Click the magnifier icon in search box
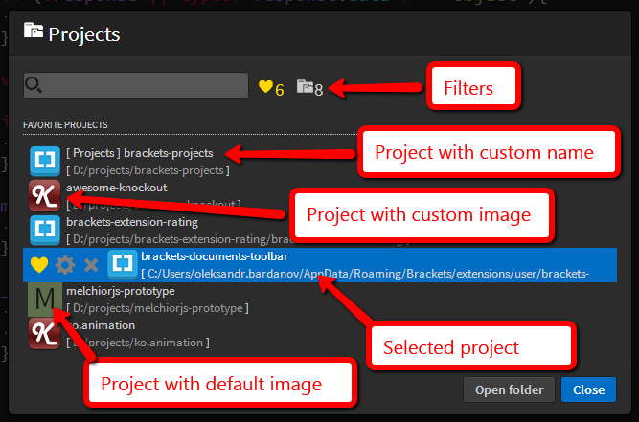This screenshot has height=422, width=639. click(x=33, y=84)
